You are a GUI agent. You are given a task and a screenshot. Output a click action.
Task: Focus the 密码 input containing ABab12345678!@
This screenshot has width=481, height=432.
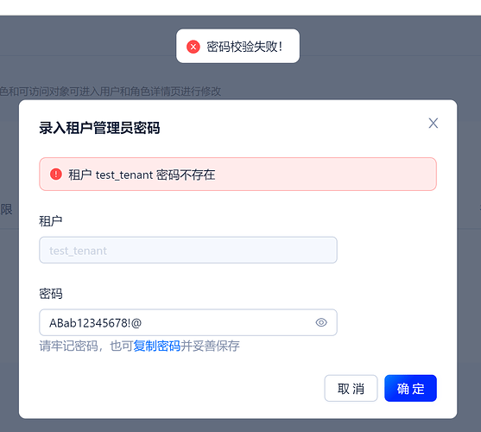(x=188, y=322)
